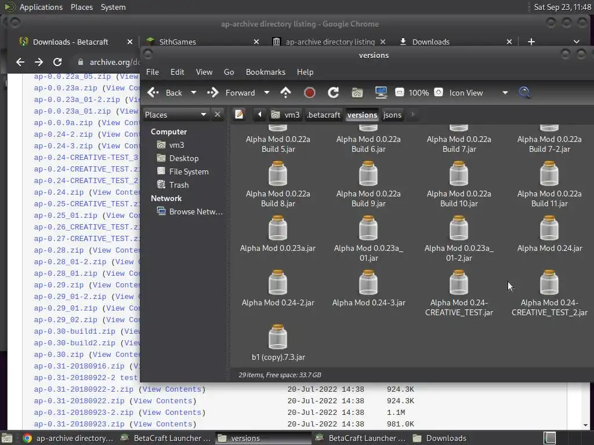Open the Applications panel menu

click(41, 7)
